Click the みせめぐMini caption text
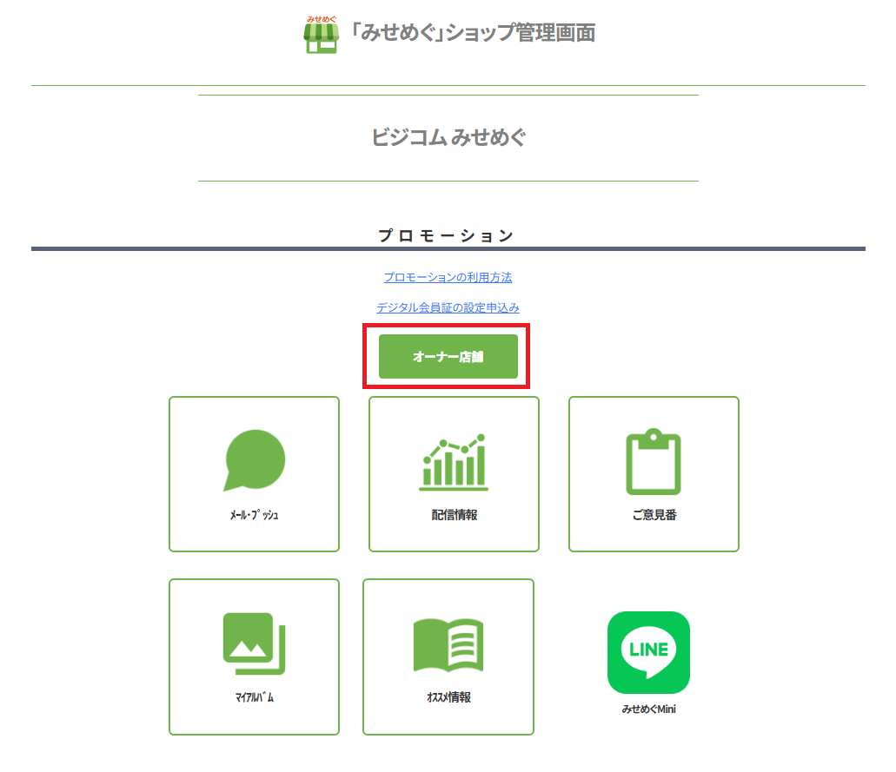Viewport: 896px width, 772px height. 648,709
